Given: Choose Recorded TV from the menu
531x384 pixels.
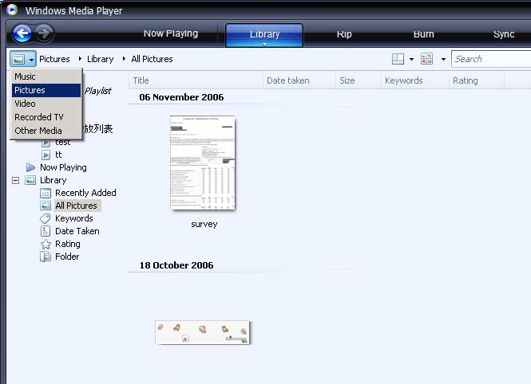Looking at the screenshot, I should [x=46, y=117].
